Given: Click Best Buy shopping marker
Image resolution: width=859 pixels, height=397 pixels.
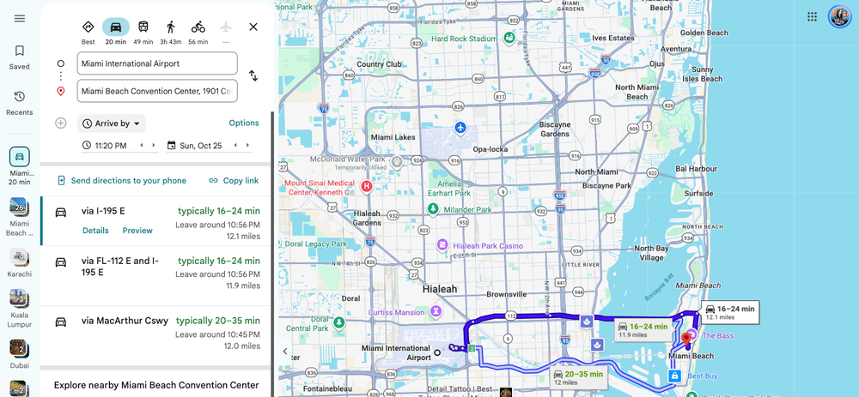Looking at the screenshot, I should point(674,376).
